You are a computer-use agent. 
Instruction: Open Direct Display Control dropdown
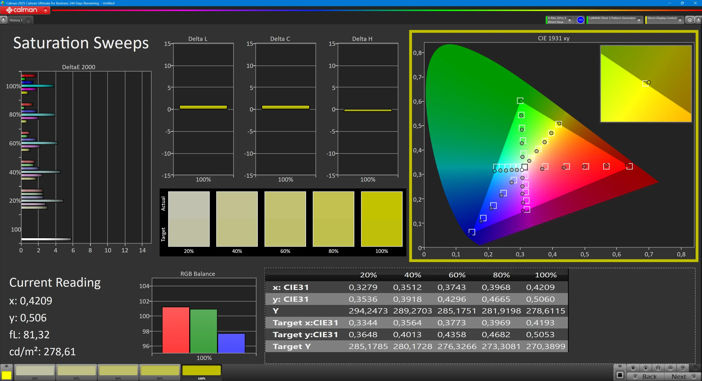coord(680,20)
